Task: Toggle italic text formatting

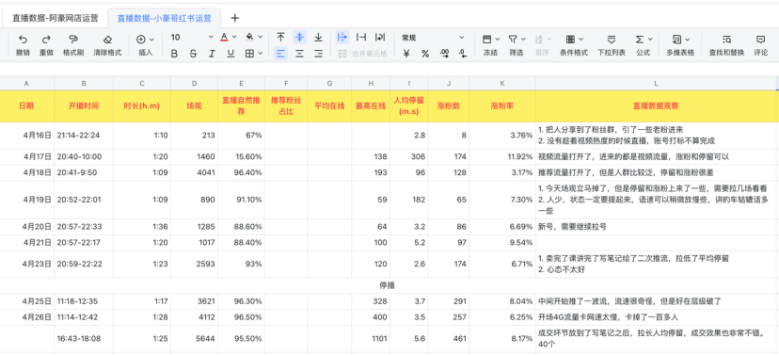Action: 212,54
